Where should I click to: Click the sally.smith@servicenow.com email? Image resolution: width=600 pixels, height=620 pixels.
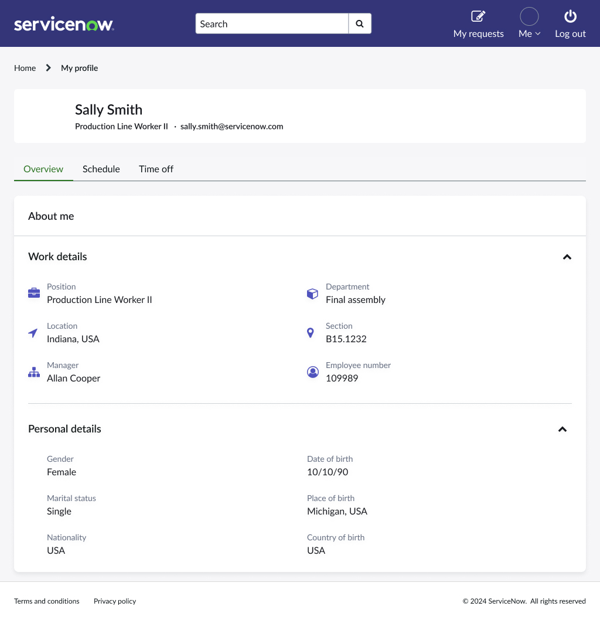[x=231, y=127]
